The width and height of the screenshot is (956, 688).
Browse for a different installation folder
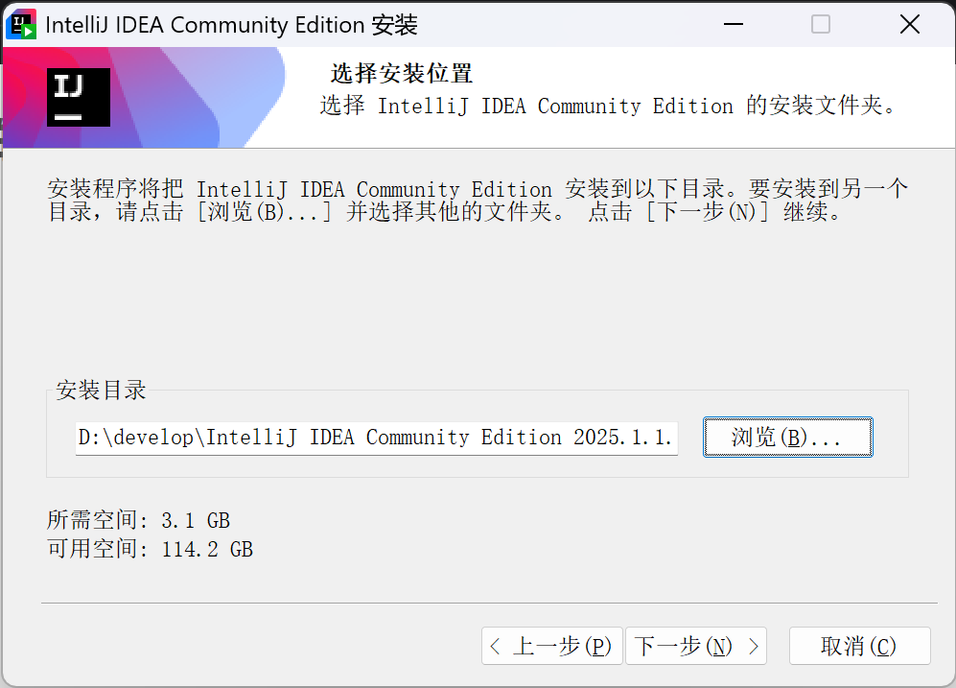point(787,437)
